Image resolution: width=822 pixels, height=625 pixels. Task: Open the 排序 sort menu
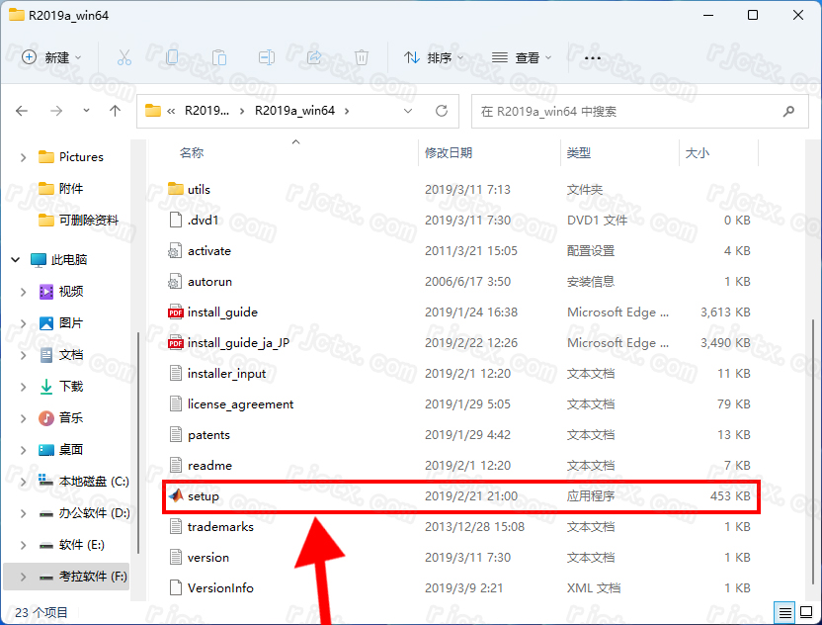(433, 57)
